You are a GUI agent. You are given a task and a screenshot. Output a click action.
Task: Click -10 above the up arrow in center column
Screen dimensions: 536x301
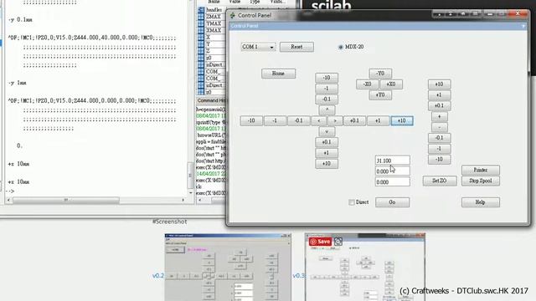tap(327, 78)
